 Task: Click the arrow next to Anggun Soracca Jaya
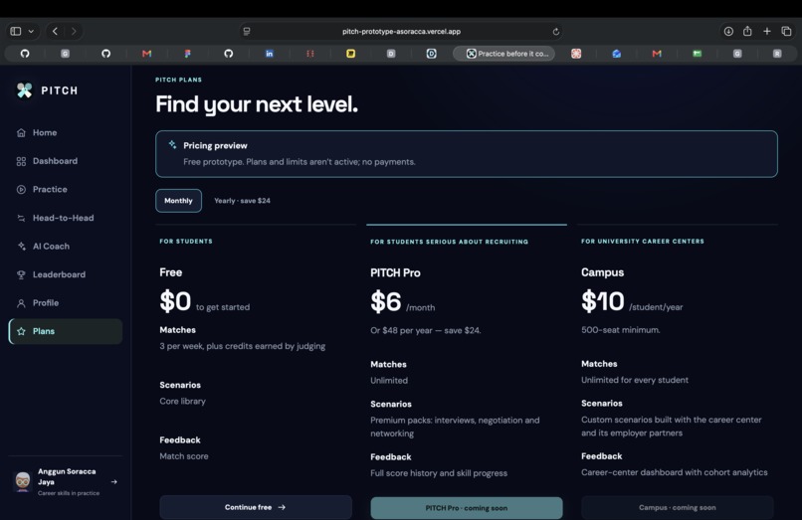click(114, 481)
